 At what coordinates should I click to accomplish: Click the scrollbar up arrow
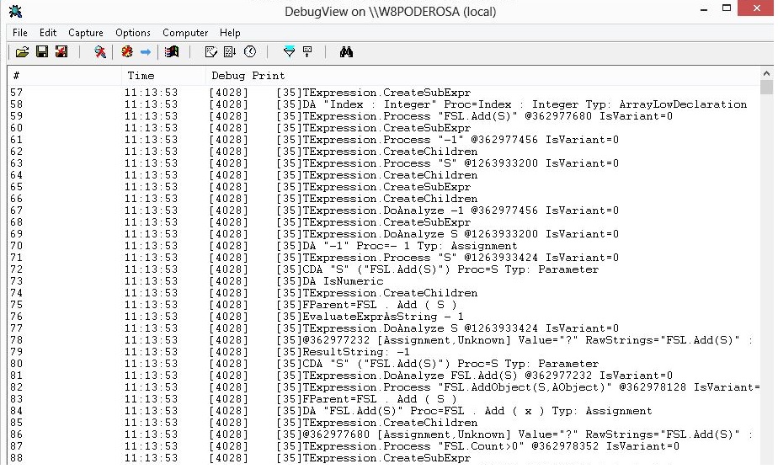[x=766, y=73]
